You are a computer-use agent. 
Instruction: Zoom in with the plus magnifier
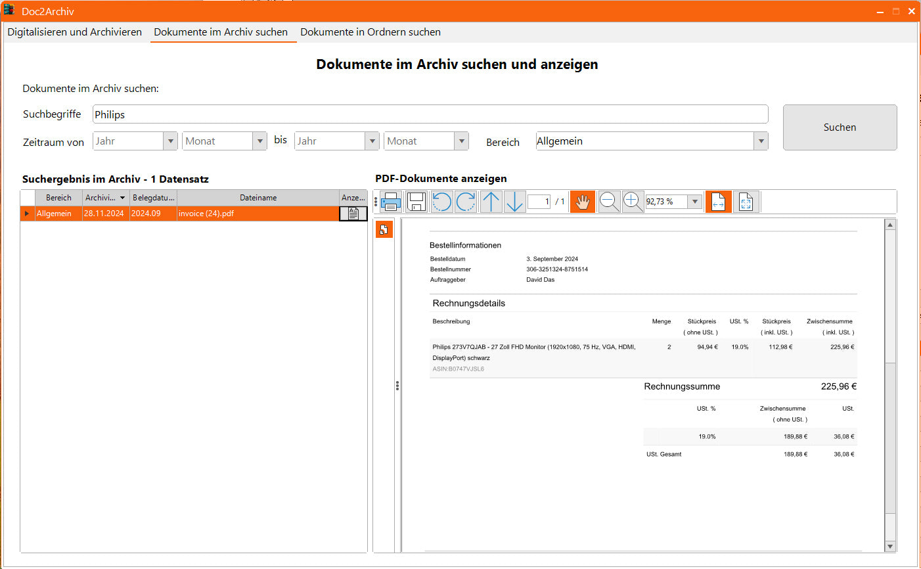633,202
